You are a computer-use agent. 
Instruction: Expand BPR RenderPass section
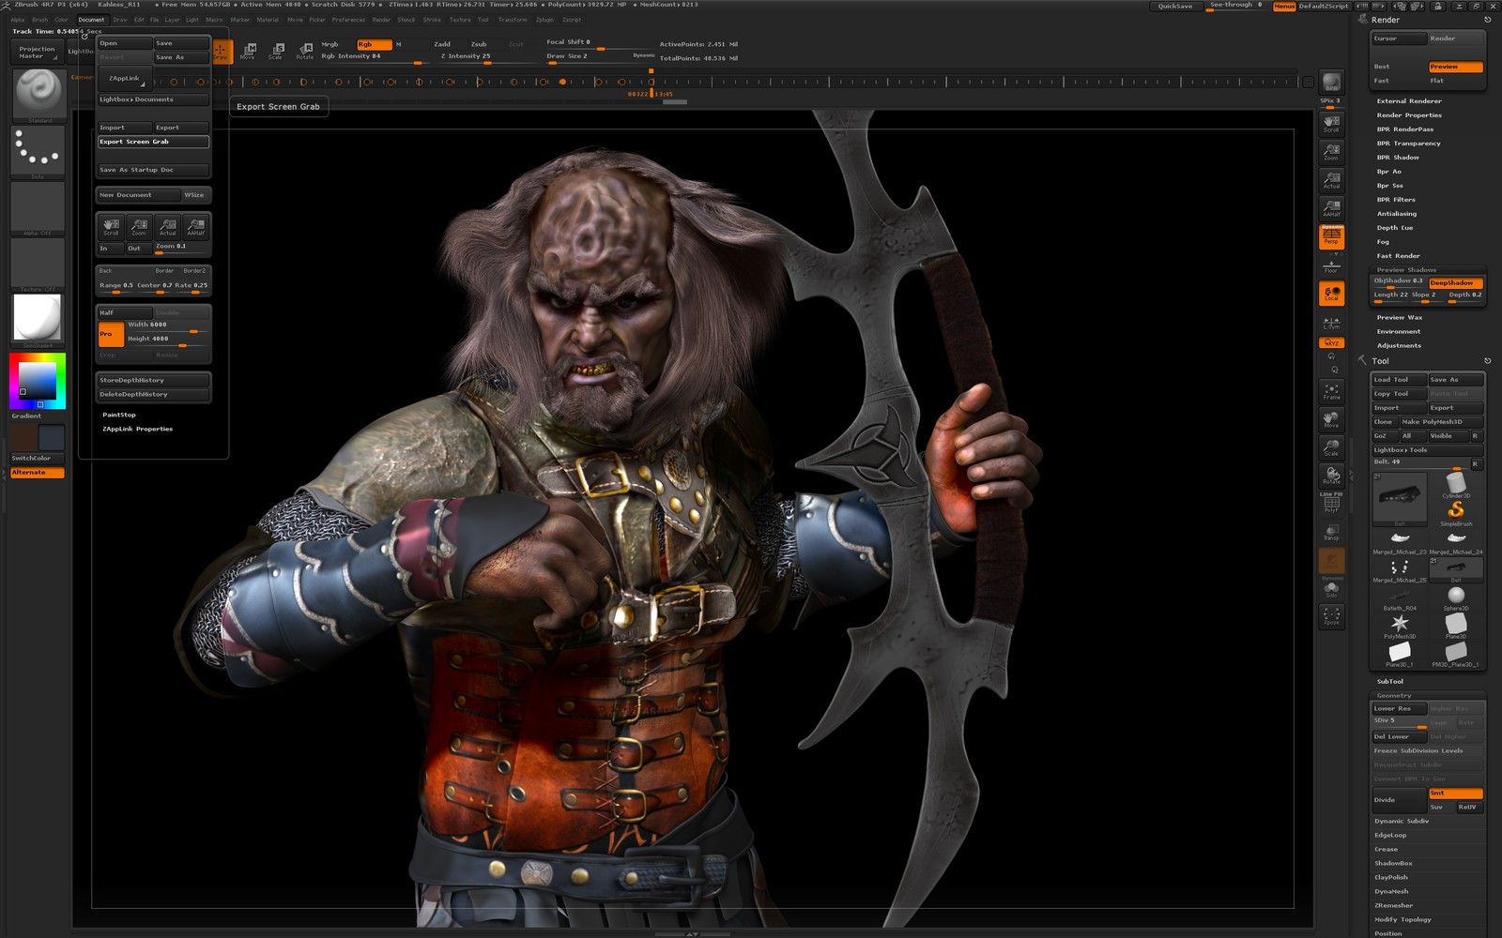(x=1404, y=129)
